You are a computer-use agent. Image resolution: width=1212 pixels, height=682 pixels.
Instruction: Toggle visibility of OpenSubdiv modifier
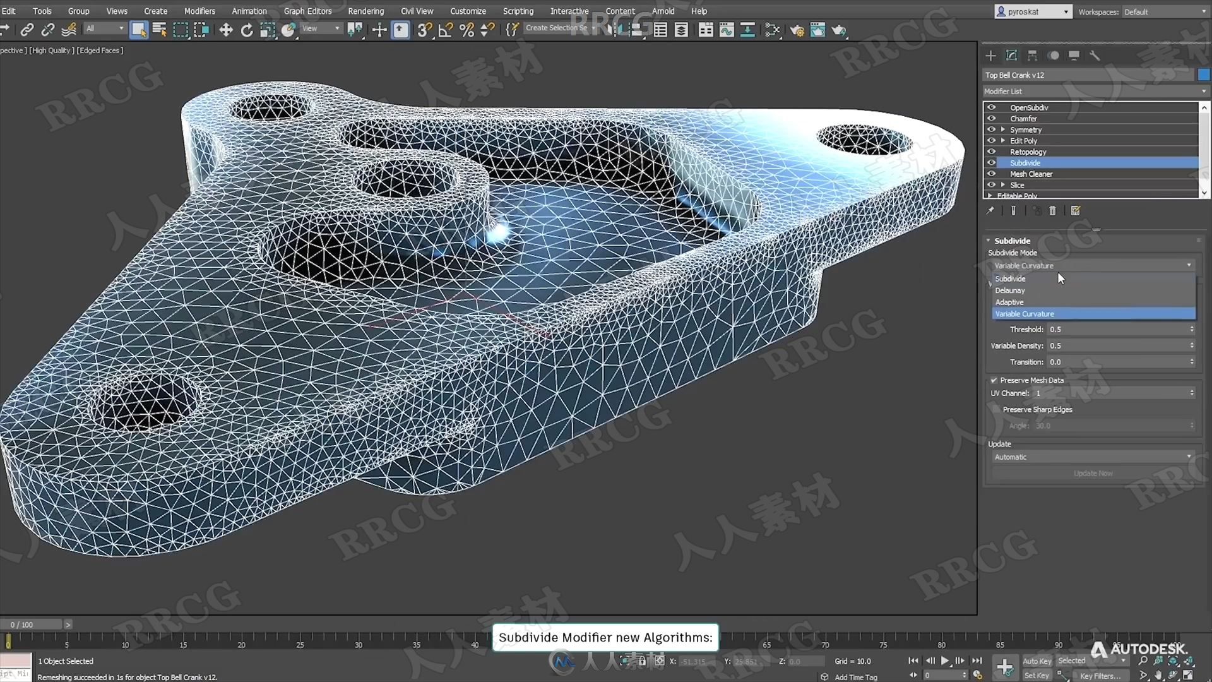[x=992, y=107]
